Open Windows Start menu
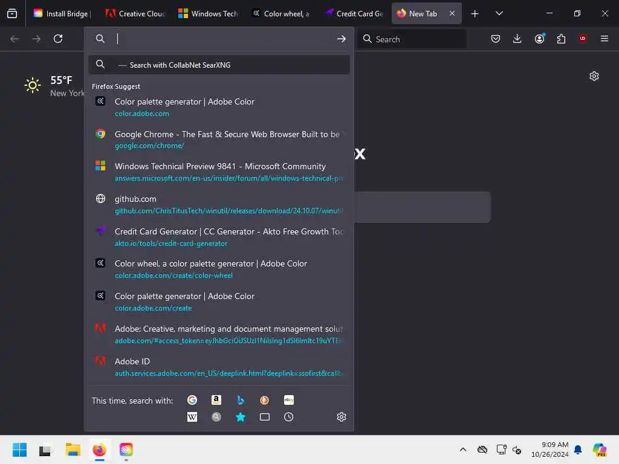Image resolution: width=619 pixels, height=464 pixels. (x=19, y=449)
